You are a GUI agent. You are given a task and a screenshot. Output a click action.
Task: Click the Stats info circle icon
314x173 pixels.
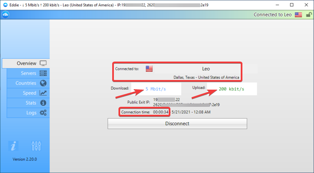coord(43,103)
